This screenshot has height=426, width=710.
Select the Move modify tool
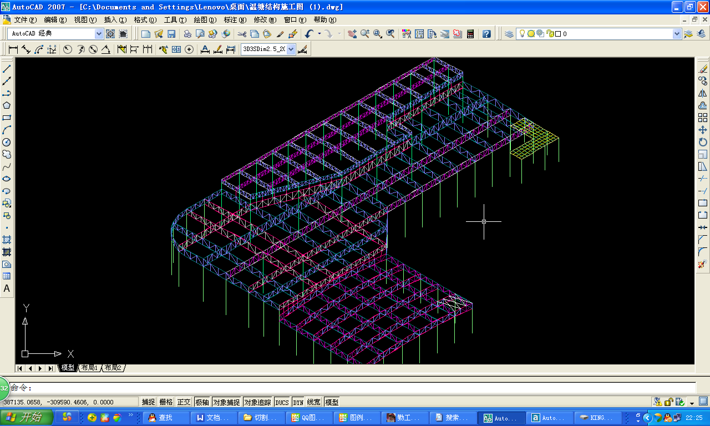point(703,130)
